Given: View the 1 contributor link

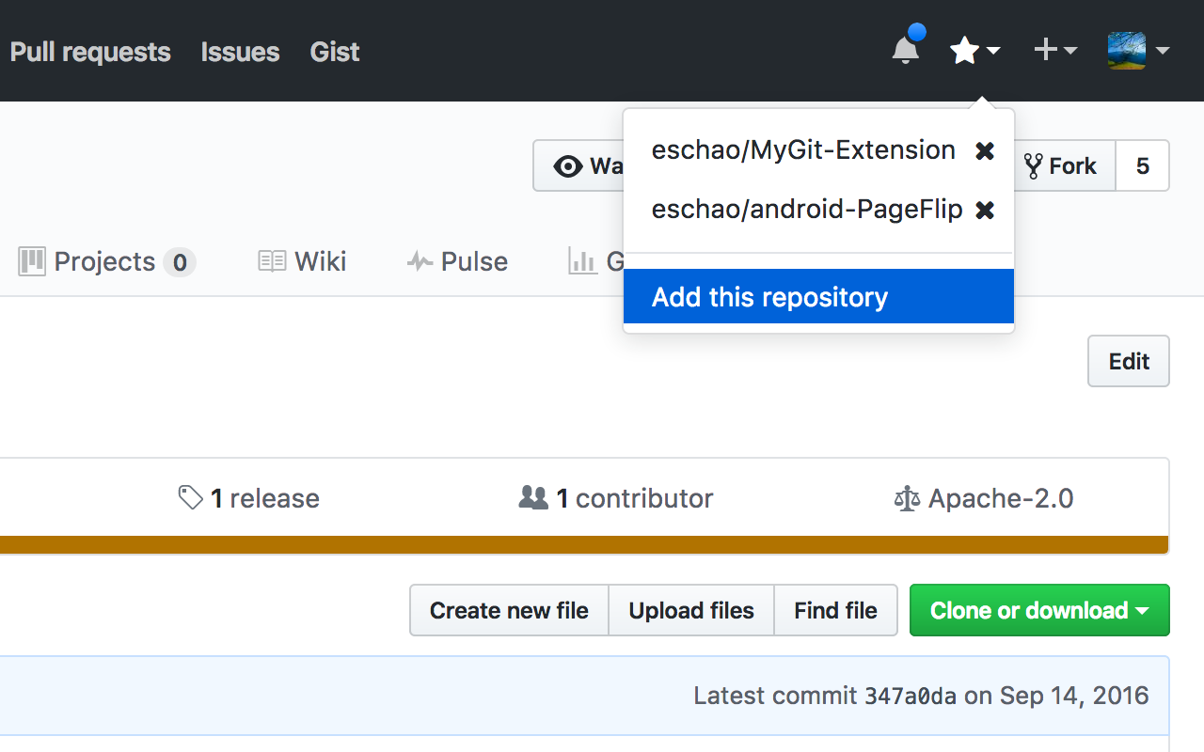Looking at the screenshot, I should pyautogui.click(x=617, y=498).
